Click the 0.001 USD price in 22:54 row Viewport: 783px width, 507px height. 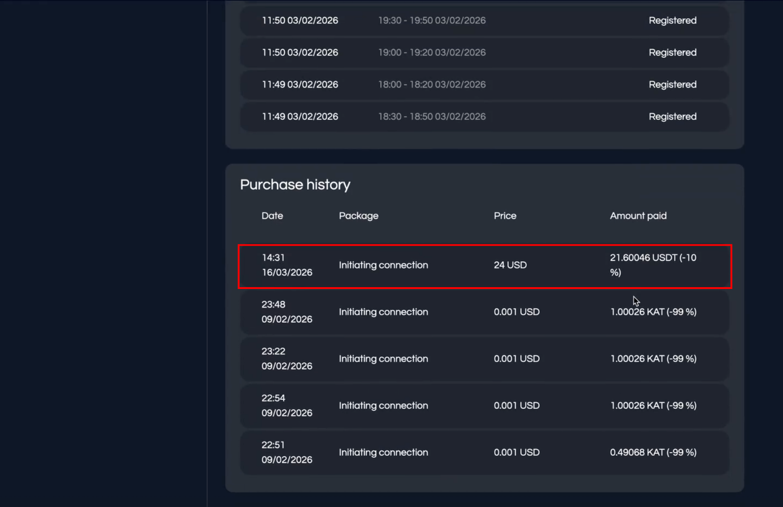point(516,406)
